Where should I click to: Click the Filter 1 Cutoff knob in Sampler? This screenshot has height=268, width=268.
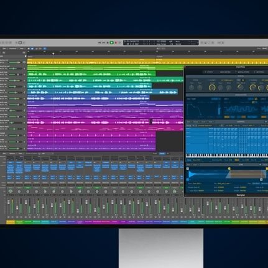coord(212,88)
